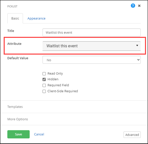Click the green Save button
Viewport: 148px width, 144px height.
(x=18, y=134)
